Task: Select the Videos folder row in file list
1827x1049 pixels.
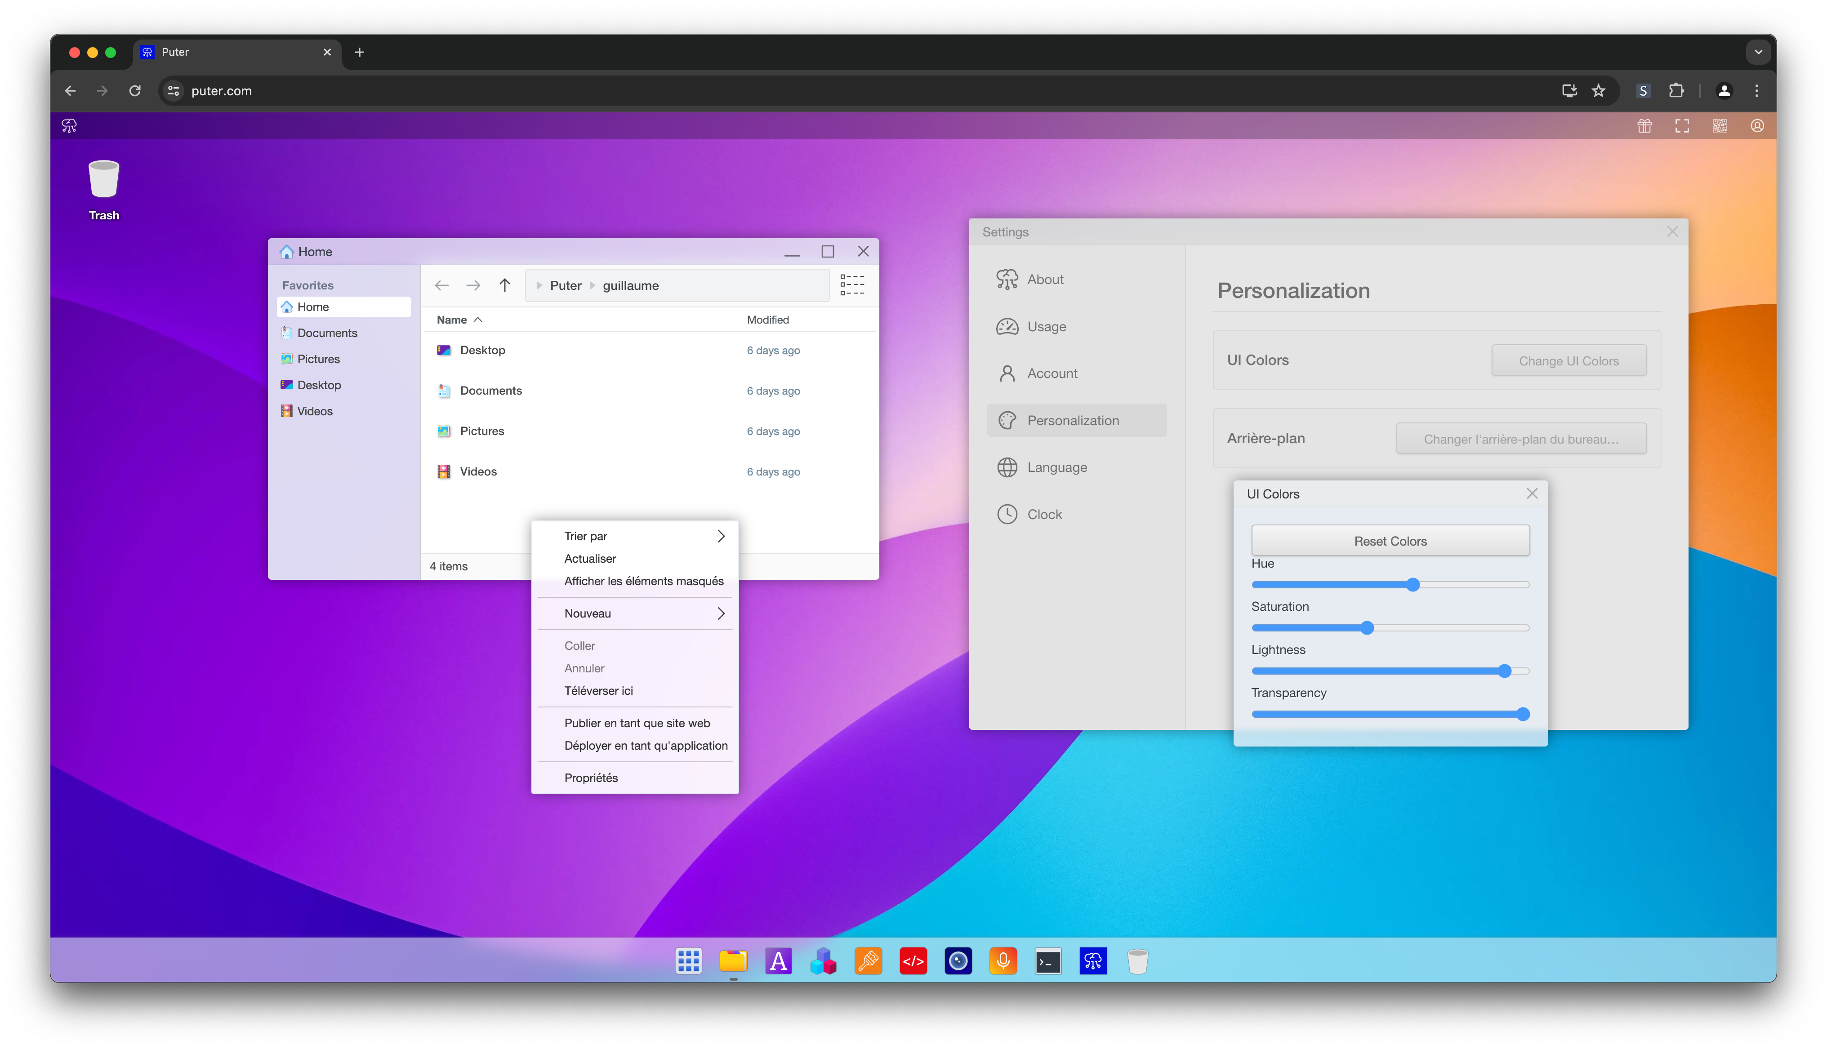Action: [x=649, y=471]
